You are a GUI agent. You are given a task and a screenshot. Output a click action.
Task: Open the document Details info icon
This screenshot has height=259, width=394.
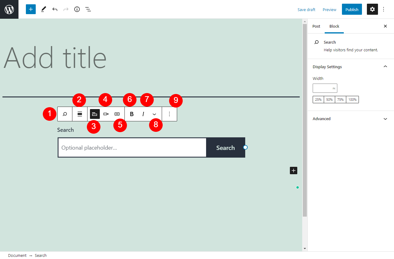point(77,9)
